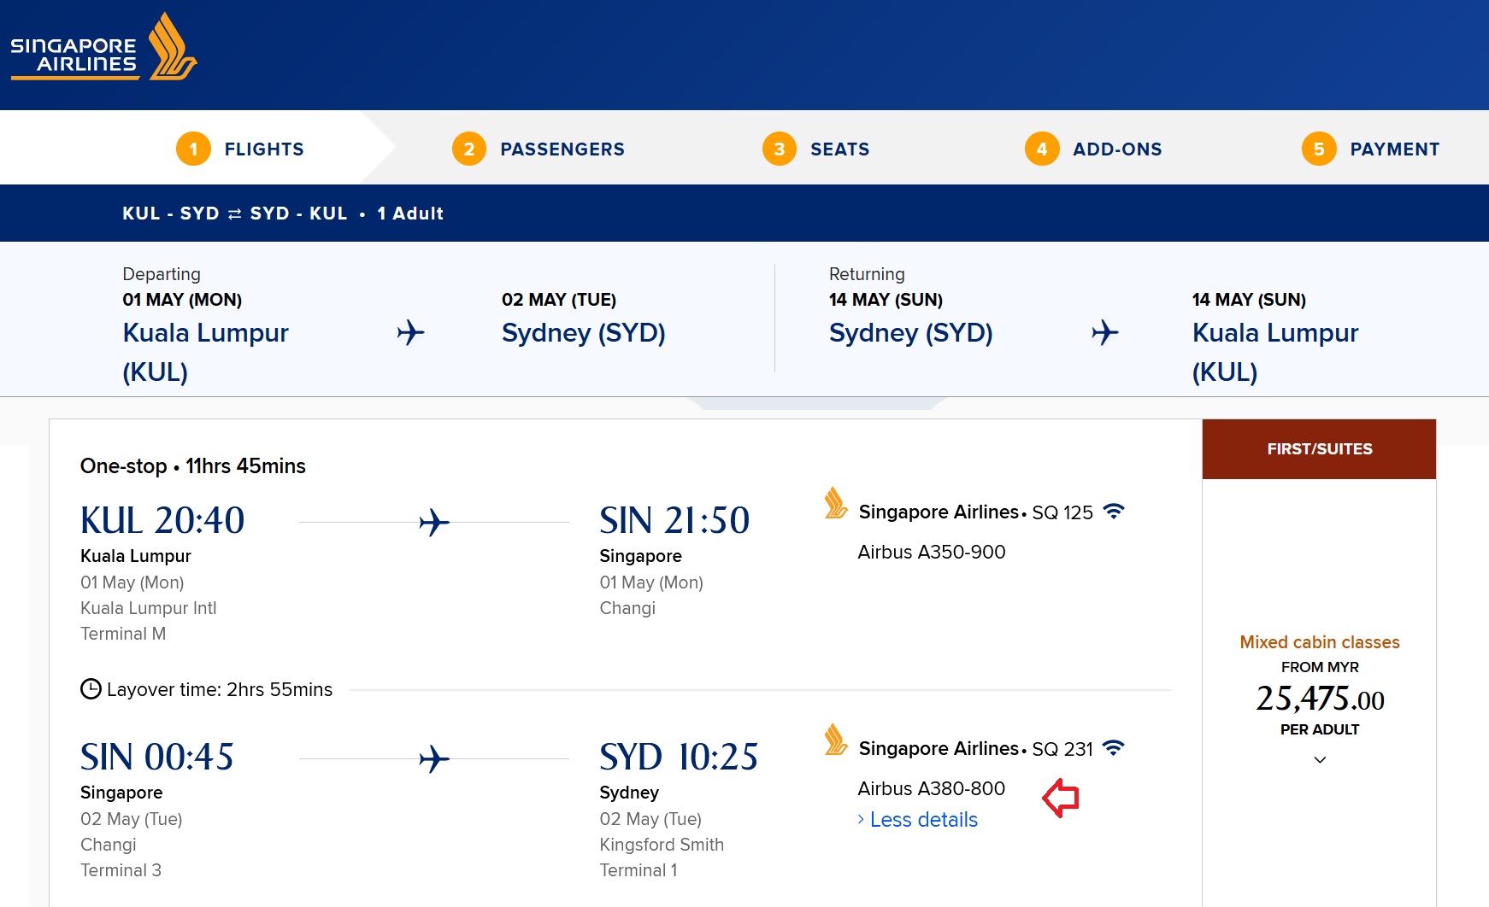Click the plane icon in the Returning summary
This screenshot has width=1489, height=907.
[1104, 332]
